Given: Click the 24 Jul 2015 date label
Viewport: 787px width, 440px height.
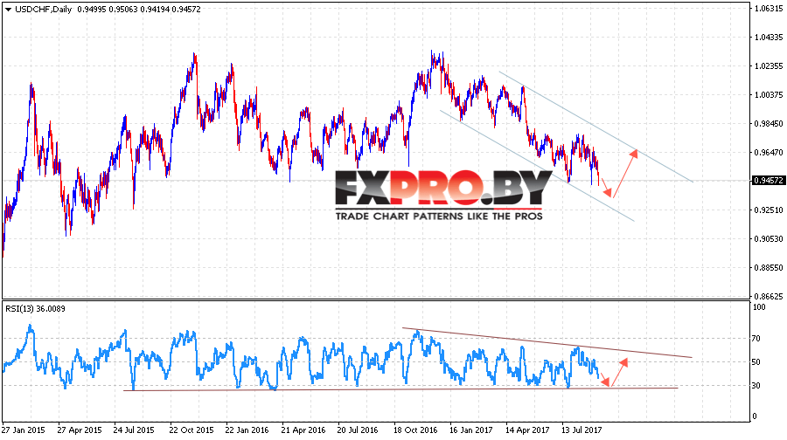Looking at the screenshot, I should point(134,430).
